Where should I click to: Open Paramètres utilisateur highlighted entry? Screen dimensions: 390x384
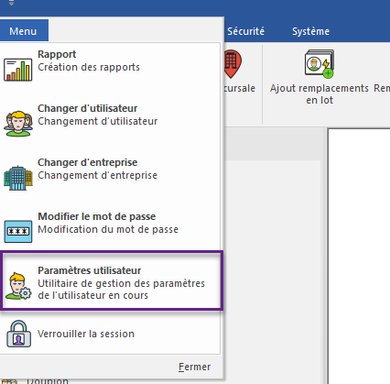click(x=111, y=280)
